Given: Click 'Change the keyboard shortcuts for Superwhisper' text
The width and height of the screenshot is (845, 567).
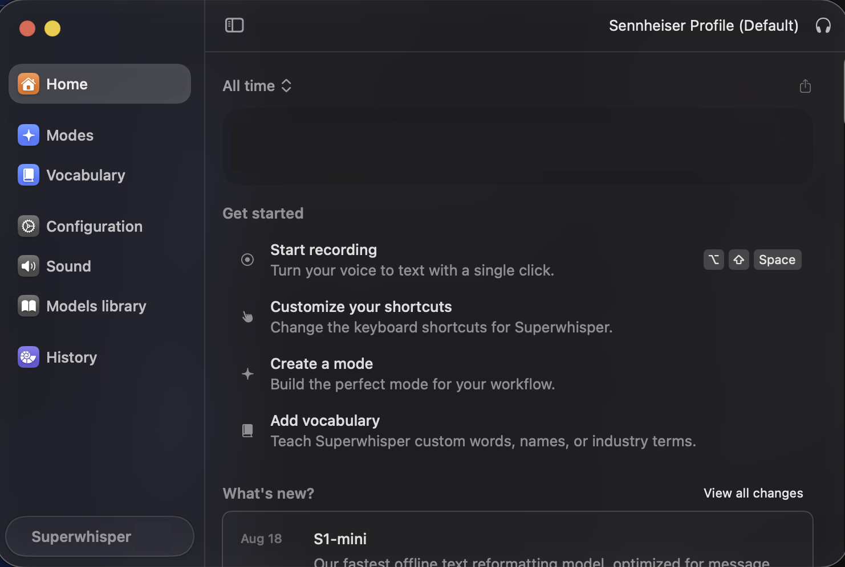Looking at the screenshot, I should click(x=441, y=327).
